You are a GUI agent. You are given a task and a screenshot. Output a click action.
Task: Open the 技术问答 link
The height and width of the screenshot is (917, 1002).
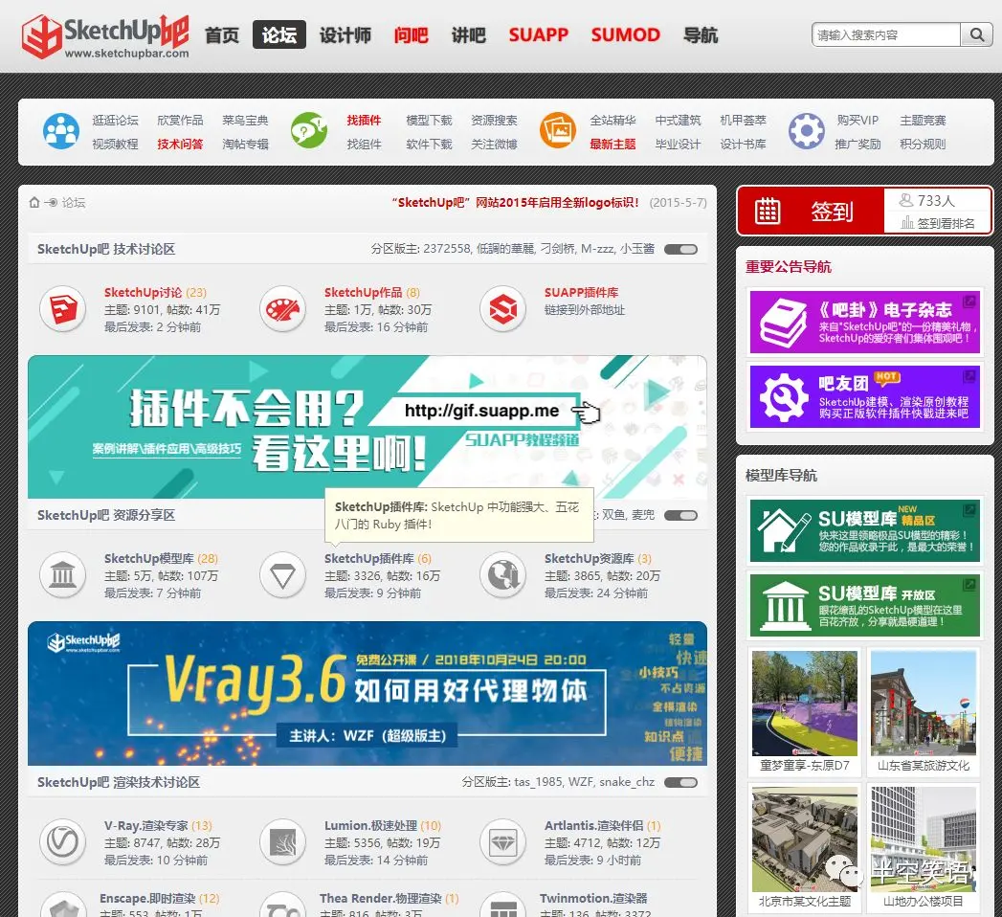point(180,144)
